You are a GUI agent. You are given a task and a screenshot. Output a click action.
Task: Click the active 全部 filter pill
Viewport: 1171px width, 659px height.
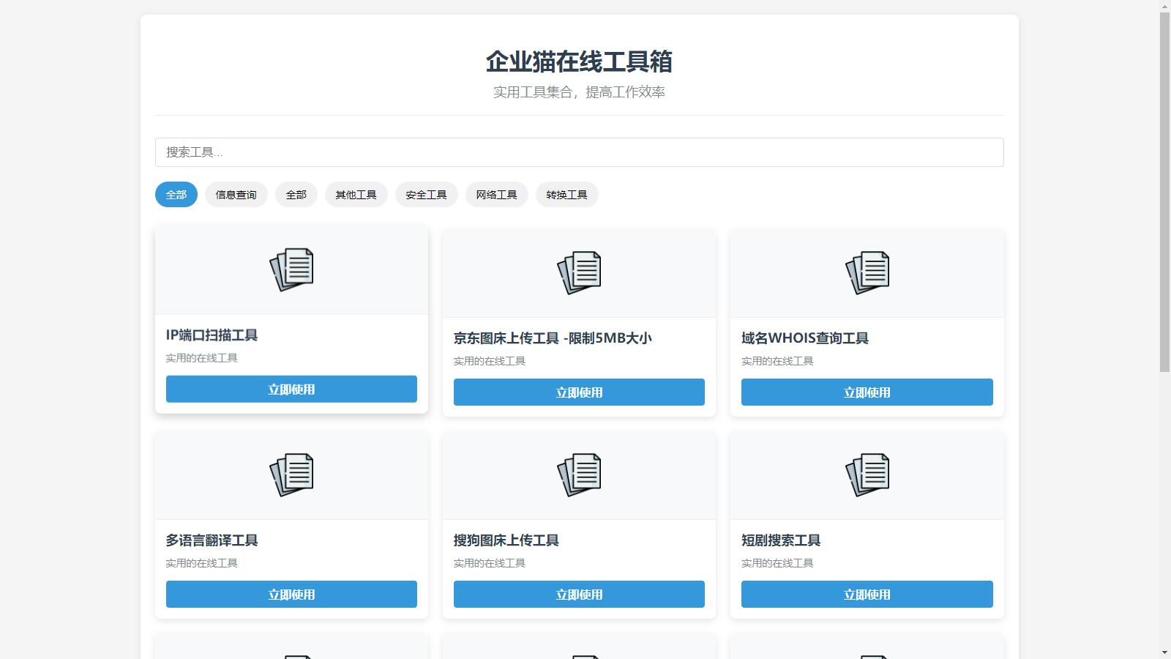(176, 194)
